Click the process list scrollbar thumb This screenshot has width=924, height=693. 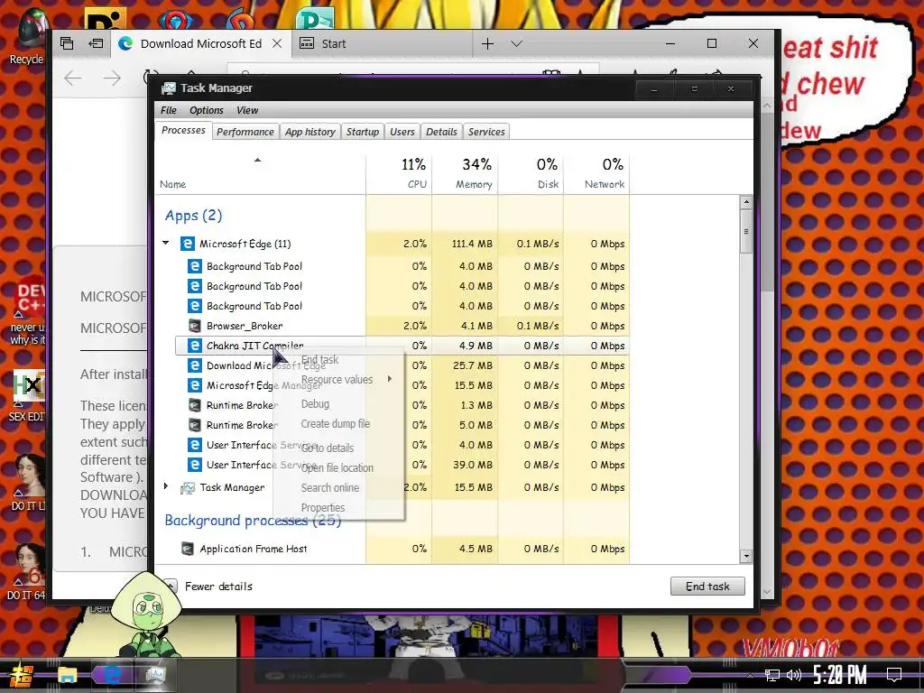tap(746, 231)
